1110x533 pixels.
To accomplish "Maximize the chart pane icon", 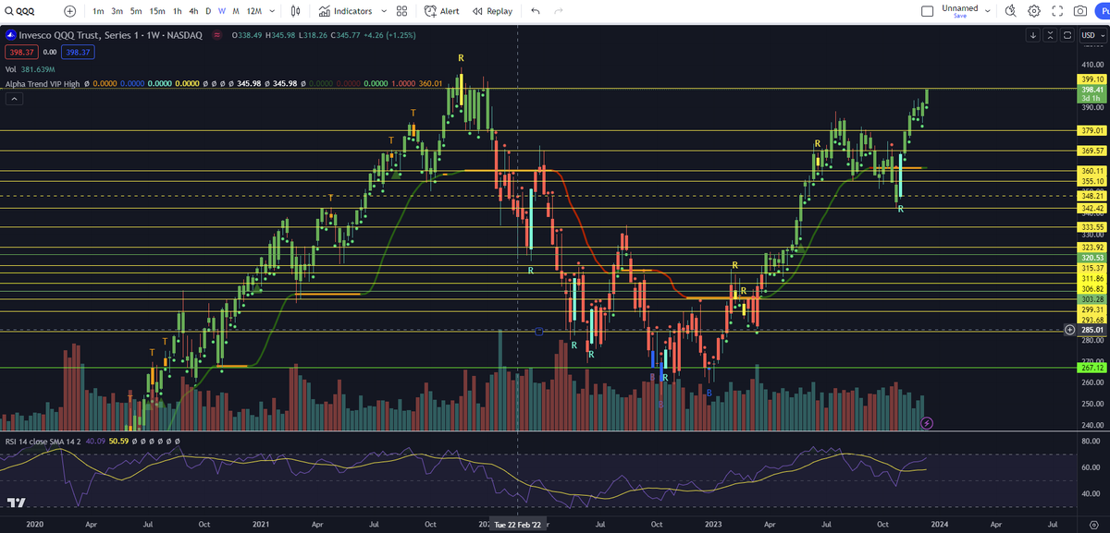I will click(x=1067, y=35).
